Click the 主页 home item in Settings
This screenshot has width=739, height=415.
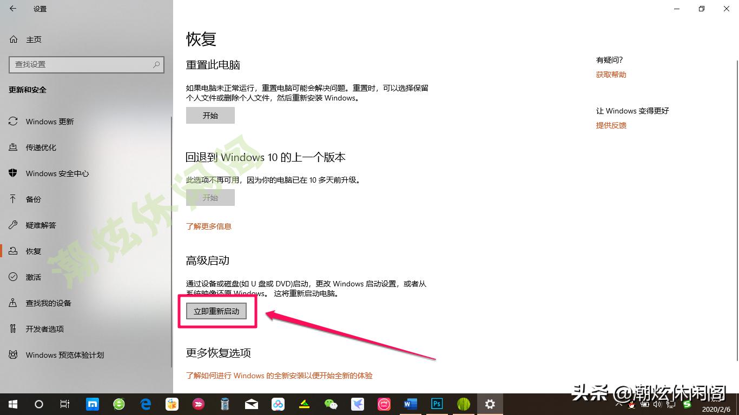coord(32,39)
